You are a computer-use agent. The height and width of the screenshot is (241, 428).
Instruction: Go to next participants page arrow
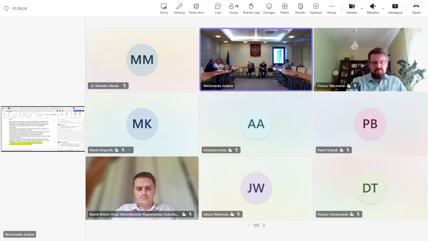263,225
